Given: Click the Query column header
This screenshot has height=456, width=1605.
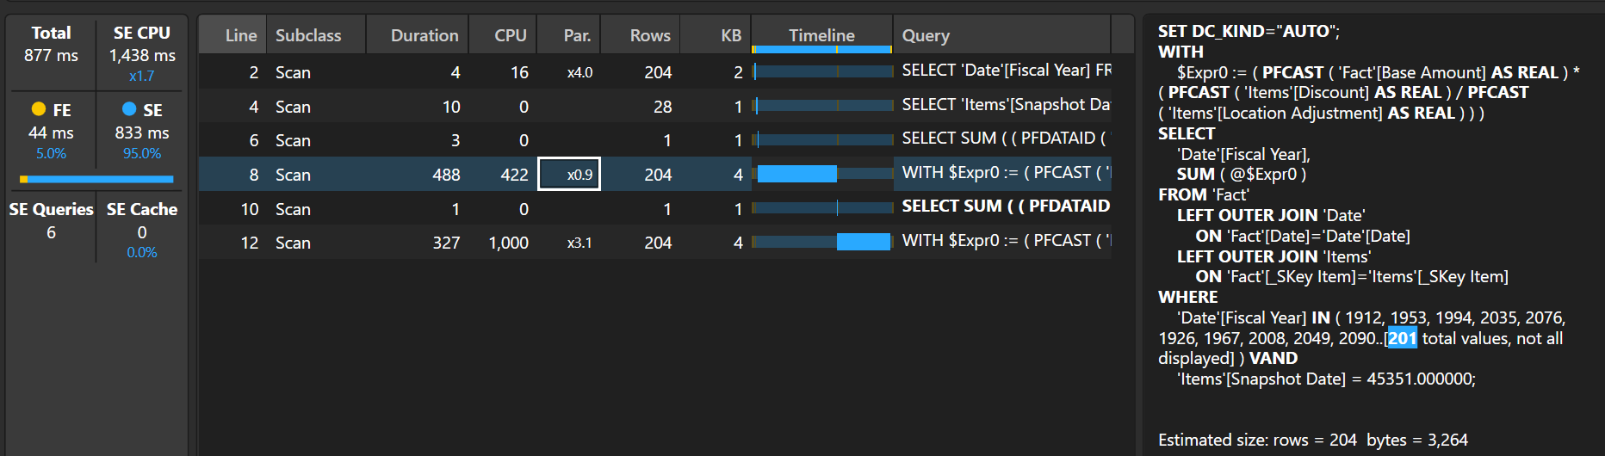Looking at the screenshot, I should click(926, 35).
